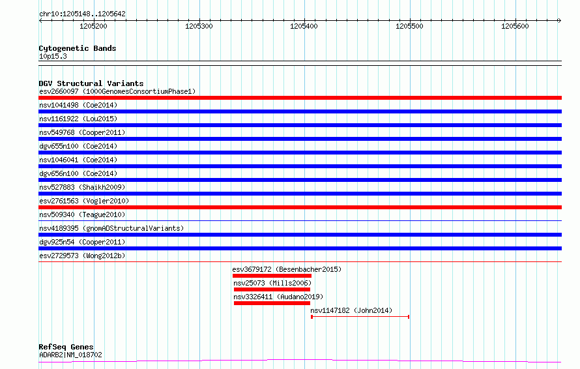Click the blue bar under dgv925n54 (Cooper2011)

pos(300,248)
